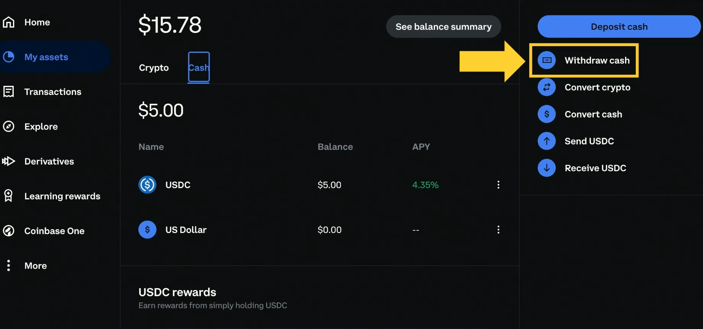Click the US Dollar currency icon

(147, 229)
